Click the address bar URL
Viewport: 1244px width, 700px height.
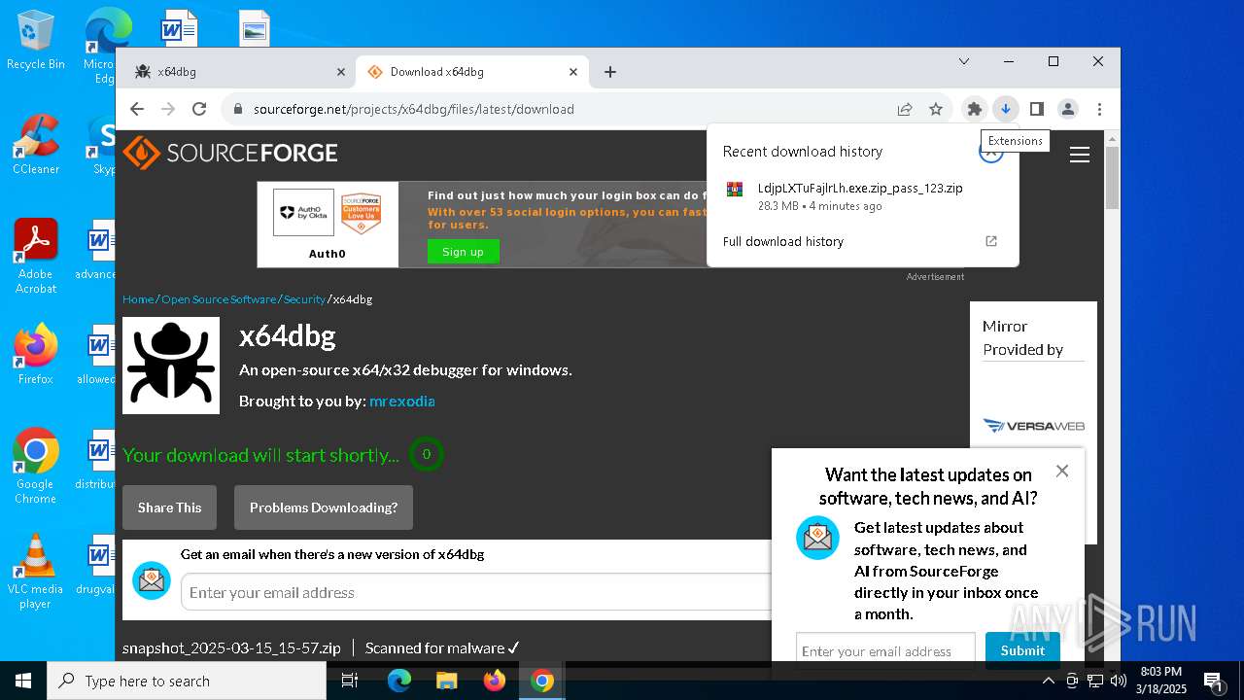click(414, 109)
